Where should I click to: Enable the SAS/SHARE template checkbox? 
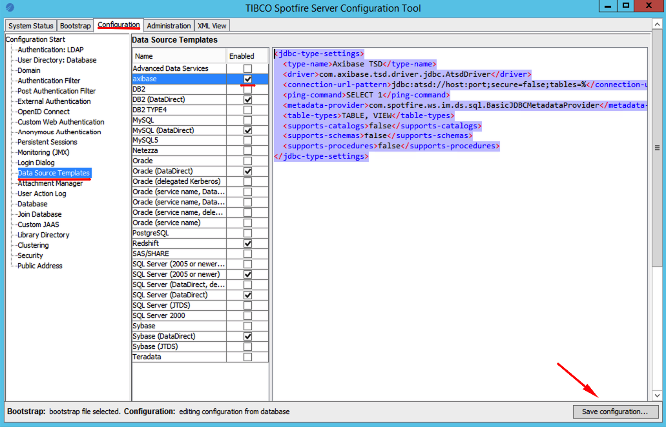pyautogui.click(x=247, y=253)
